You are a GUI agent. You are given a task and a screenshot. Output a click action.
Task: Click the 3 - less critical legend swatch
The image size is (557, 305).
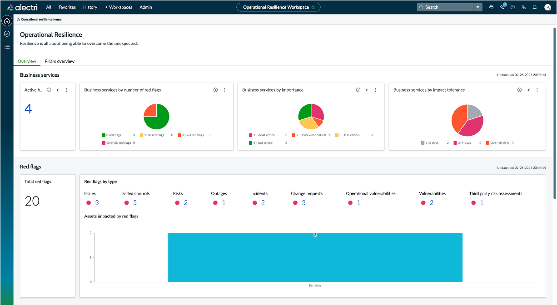click(337, 135)
